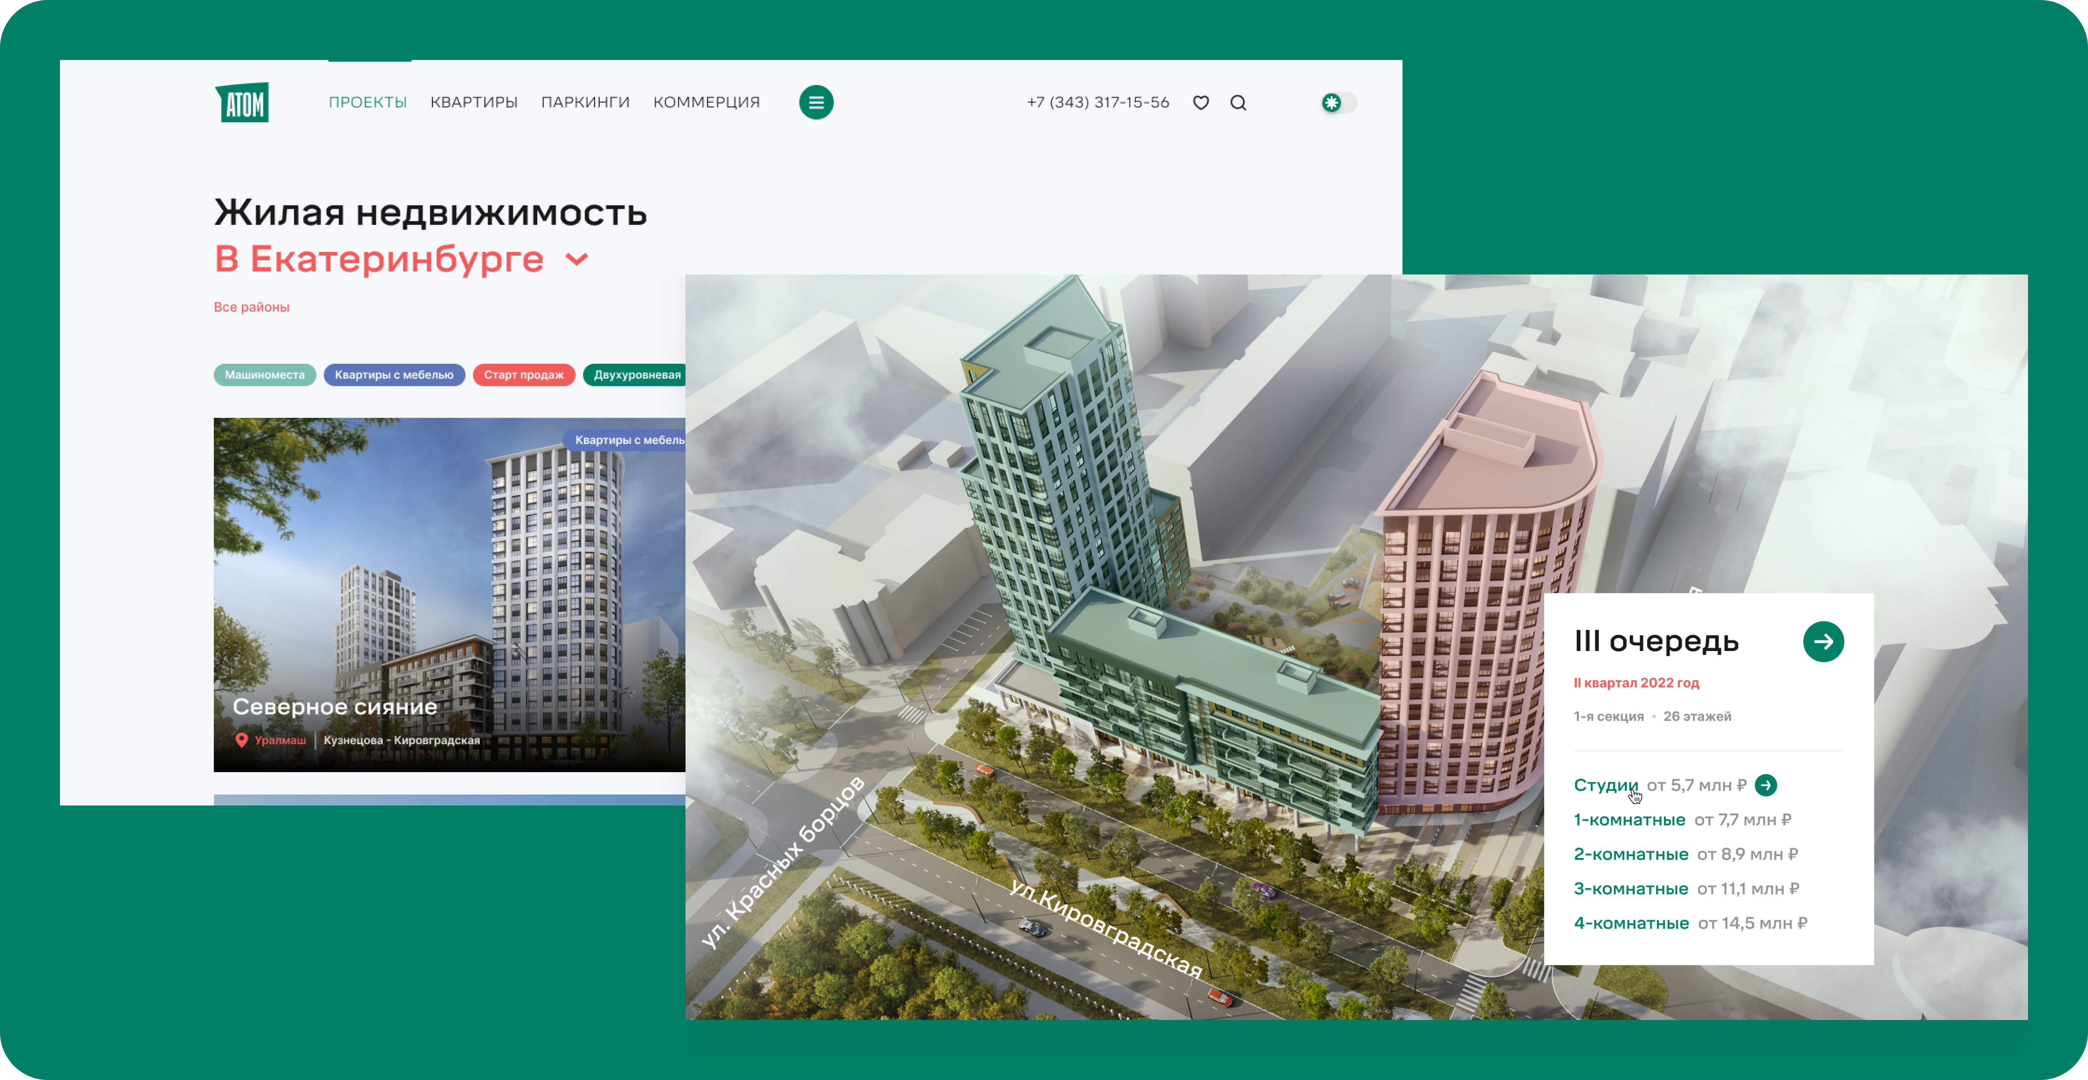Open III очередь with the large arrow button

coord(1823,641)
